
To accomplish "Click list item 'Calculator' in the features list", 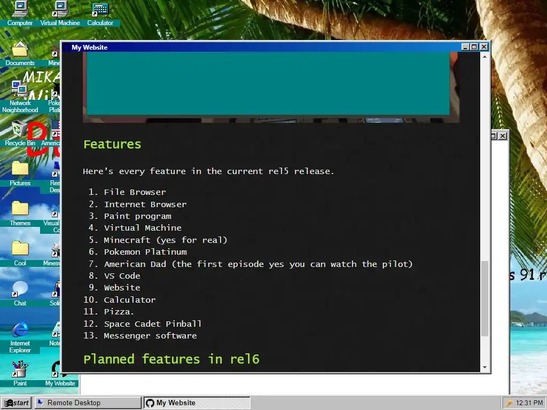I will click(130, 300).
